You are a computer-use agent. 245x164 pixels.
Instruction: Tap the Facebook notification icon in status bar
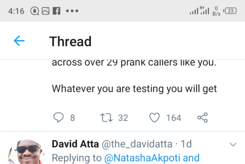[57, 11]
